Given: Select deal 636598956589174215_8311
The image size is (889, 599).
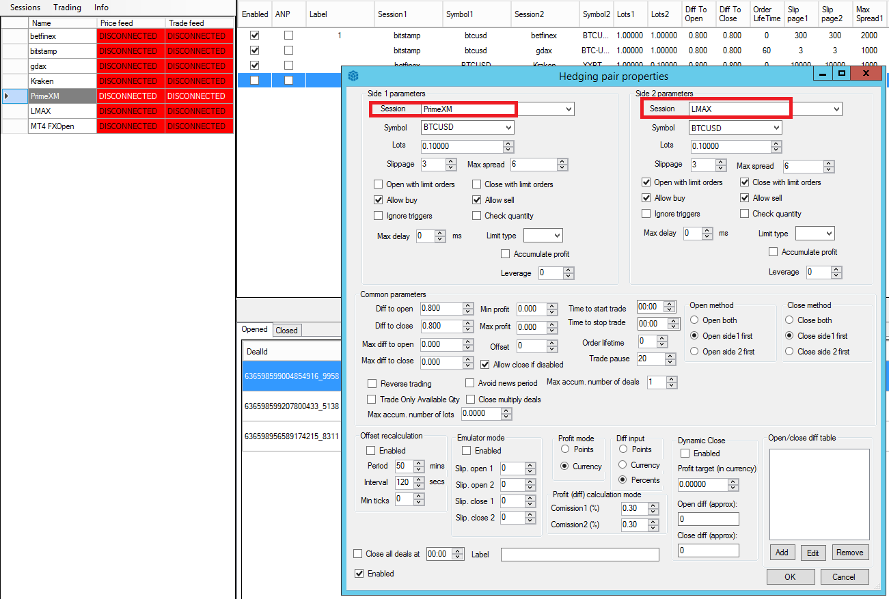Looking at the screenshot, I should pyautogui.click(x=292, y=436).
